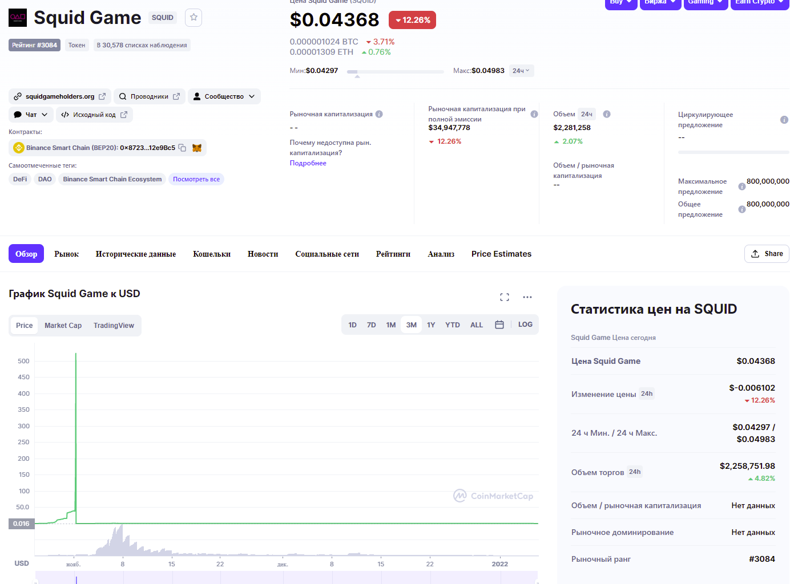Image resolution: width=790 pixels, height=584 pixels.
Task: Switch chart to Market Cap view
Action: [63, 326]
